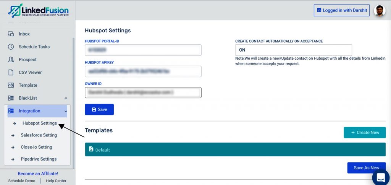Click the Schedule Tasks clock icon
Image resolution: width=391 pixels, height=185 pixels.
click(11, 47)
